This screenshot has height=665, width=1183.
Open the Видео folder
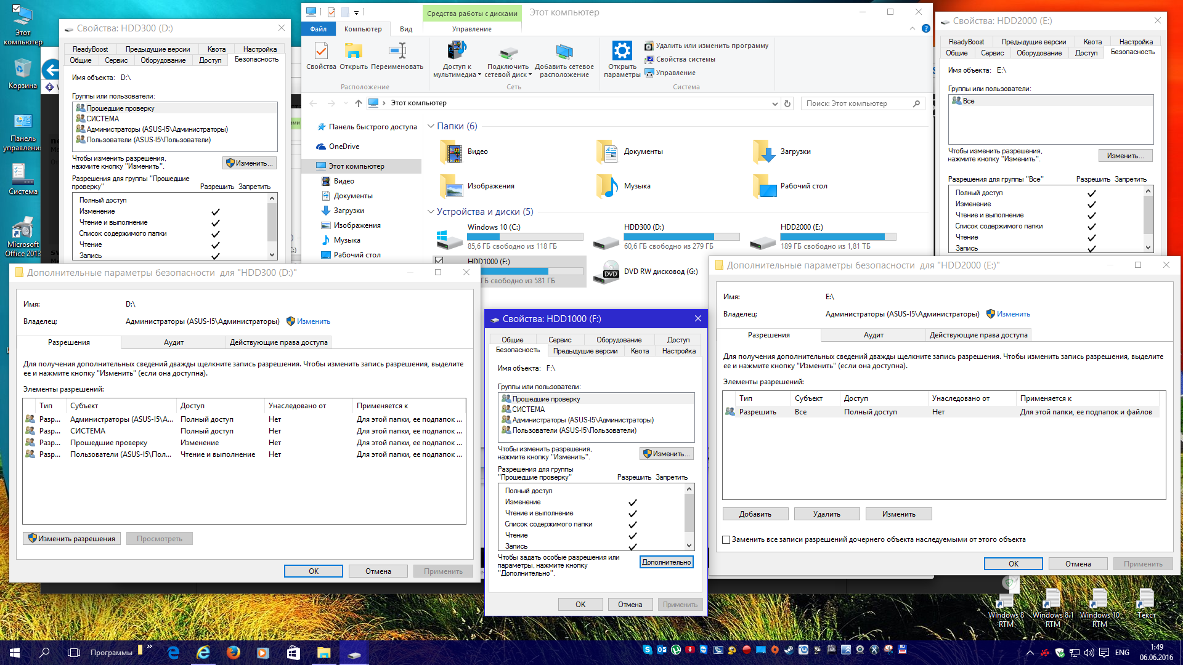465,151
